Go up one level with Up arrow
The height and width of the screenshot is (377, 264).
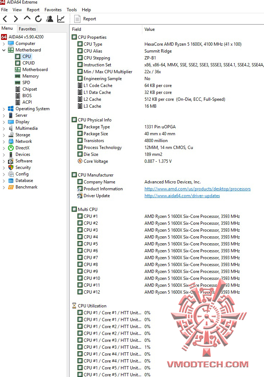click(27, 18)
